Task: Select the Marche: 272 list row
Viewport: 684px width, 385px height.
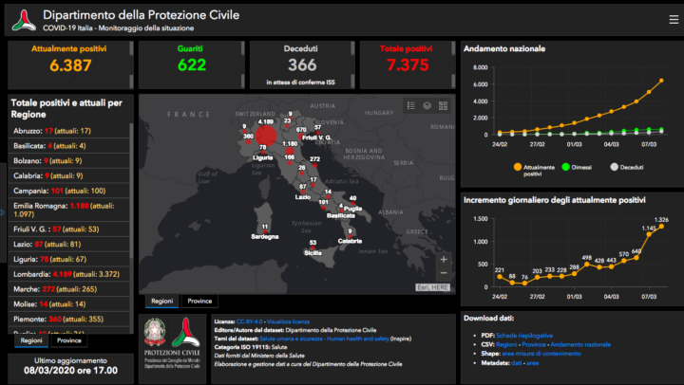Action: point(69,289)
